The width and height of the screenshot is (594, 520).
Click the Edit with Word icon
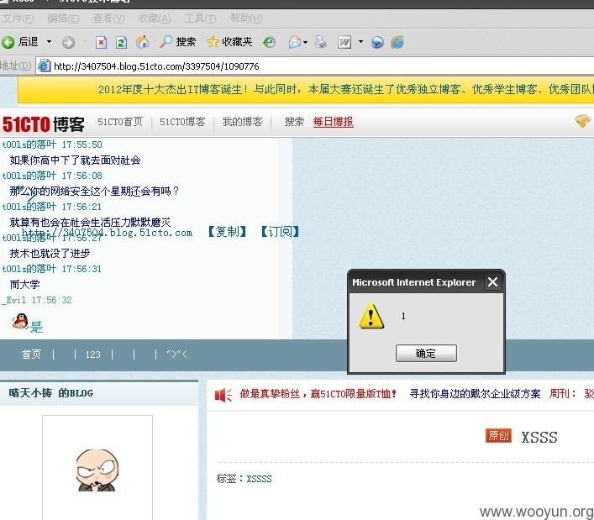point(344,42)
